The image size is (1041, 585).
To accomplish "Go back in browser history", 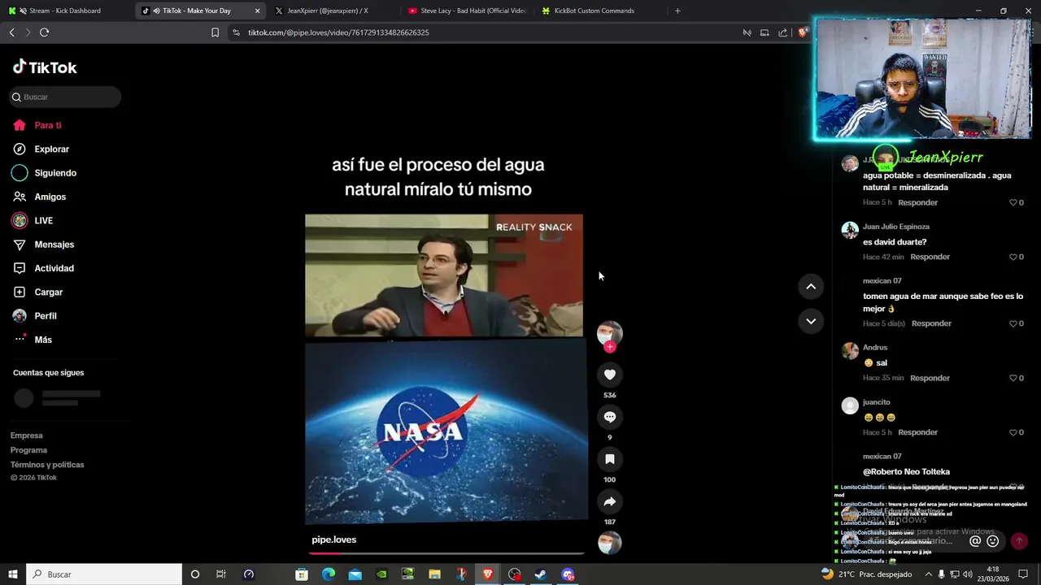I will point(11,32).
